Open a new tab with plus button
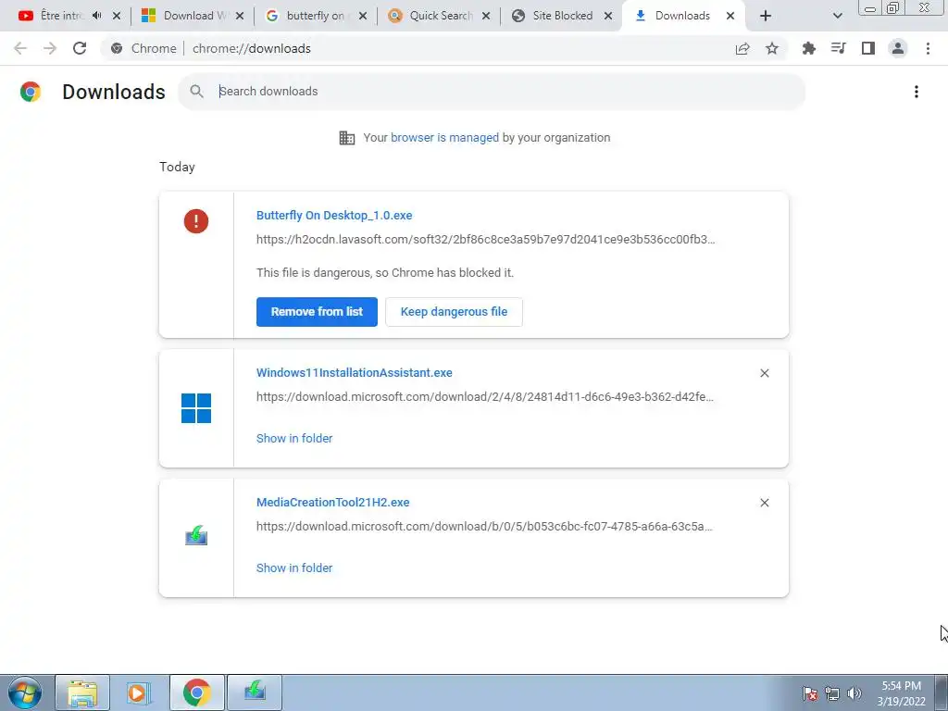This screenshot has width=948, height=711. click(x=766, y=16)
